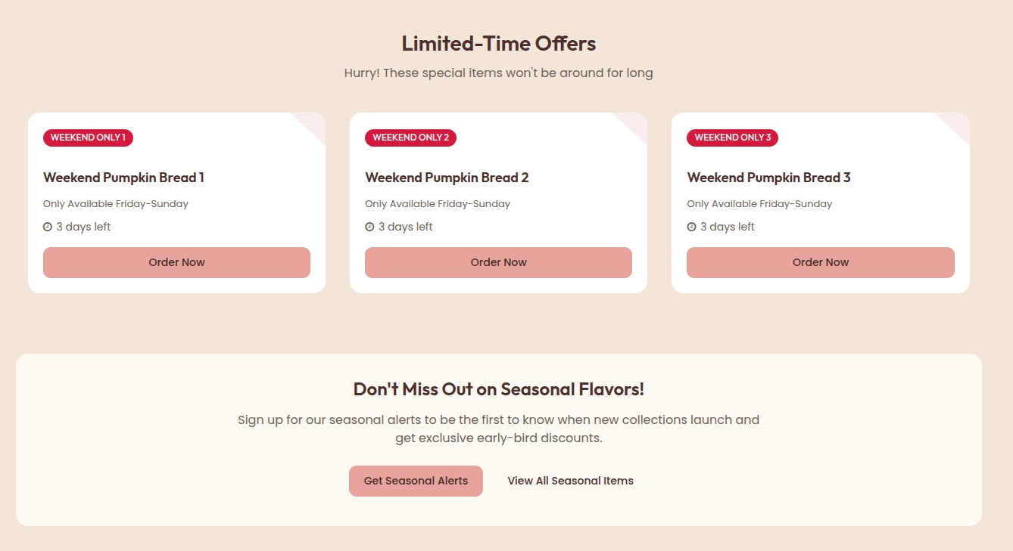Image resolution: width=1013 pixels, height=551 pixels.
Task: Select the WEEKEND ONLY 2 badge
Action: click(x=410, y=138)
